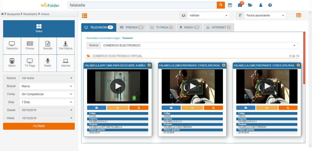Open the folder icon in header
The image size is (312, 151).
pos(250,5)
